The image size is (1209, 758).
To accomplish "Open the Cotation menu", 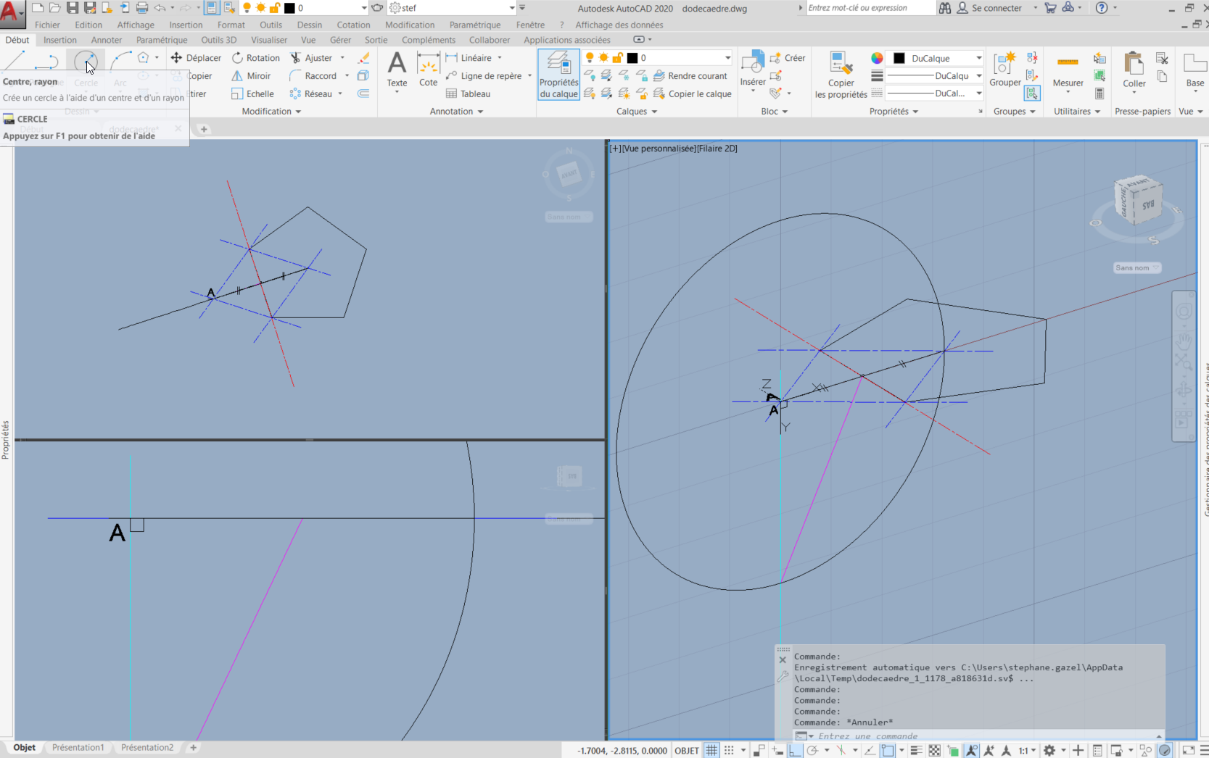I will 353,25.
